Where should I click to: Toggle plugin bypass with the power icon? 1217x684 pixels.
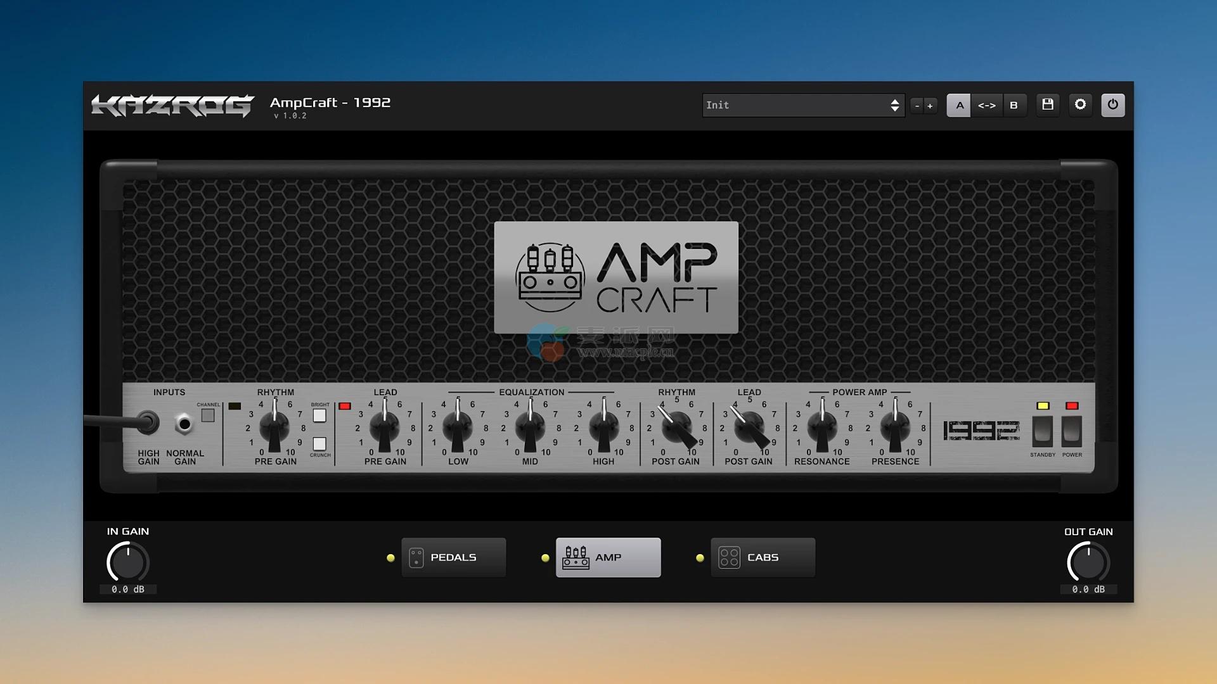[x=1112, y=104]
